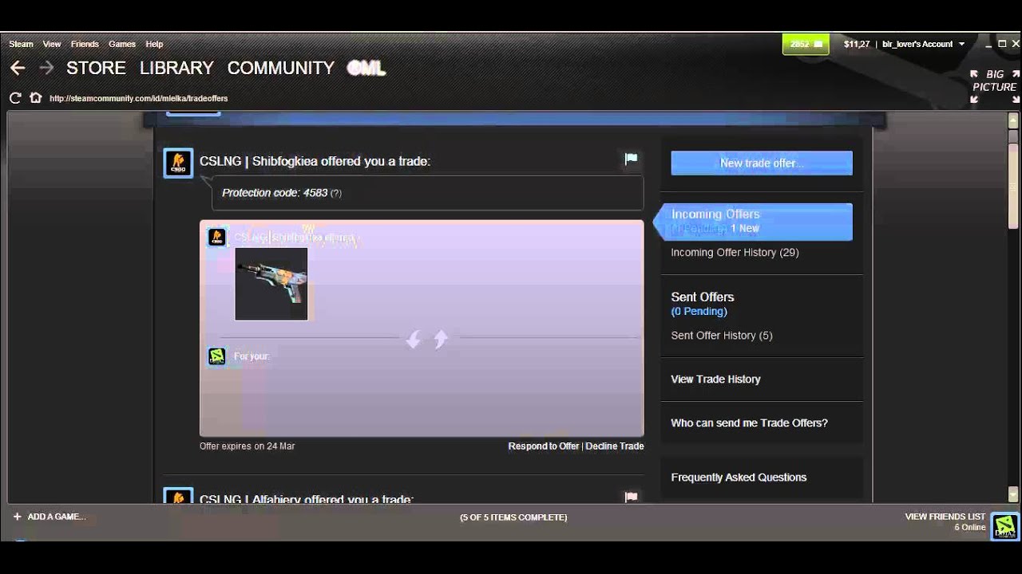
Task: Go to the STORE tab
Action: click(96, 68)
